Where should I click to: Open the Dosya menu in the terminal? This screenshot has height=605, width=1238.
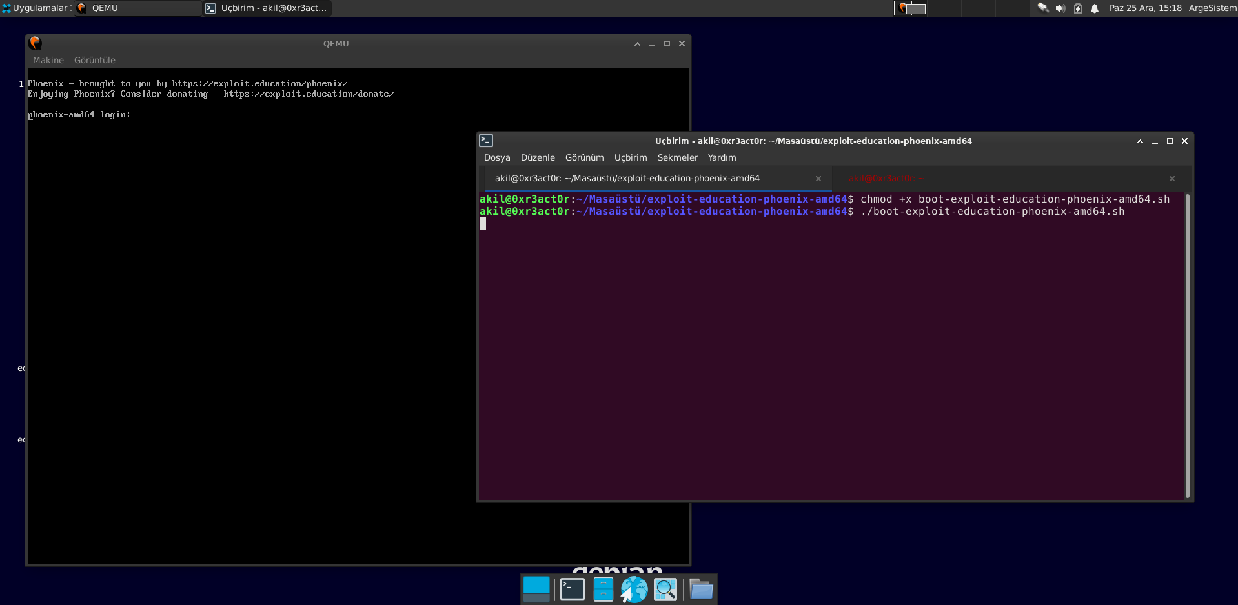497,157
